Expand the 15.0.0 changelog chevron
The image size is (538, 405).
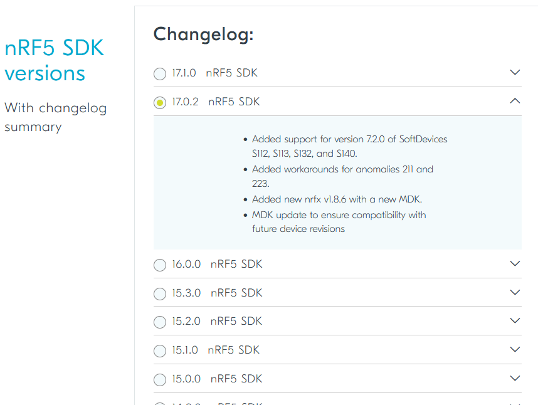coord(515,378)
